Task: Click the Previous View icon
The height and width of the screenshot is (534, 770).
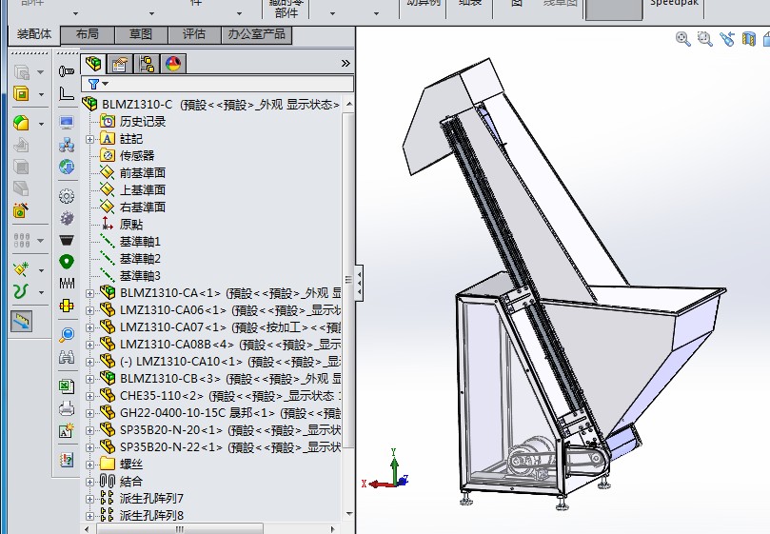Action: coord(727,39)
